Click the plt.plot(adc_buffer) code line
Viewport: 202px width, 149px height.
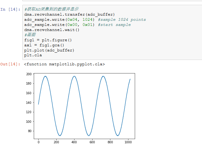click(49, 50)
